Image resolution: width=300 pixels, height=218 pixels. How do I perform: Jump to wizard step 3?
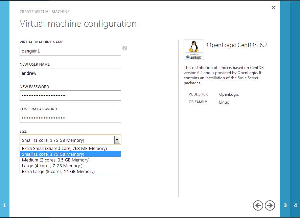[x=285, y=205]
